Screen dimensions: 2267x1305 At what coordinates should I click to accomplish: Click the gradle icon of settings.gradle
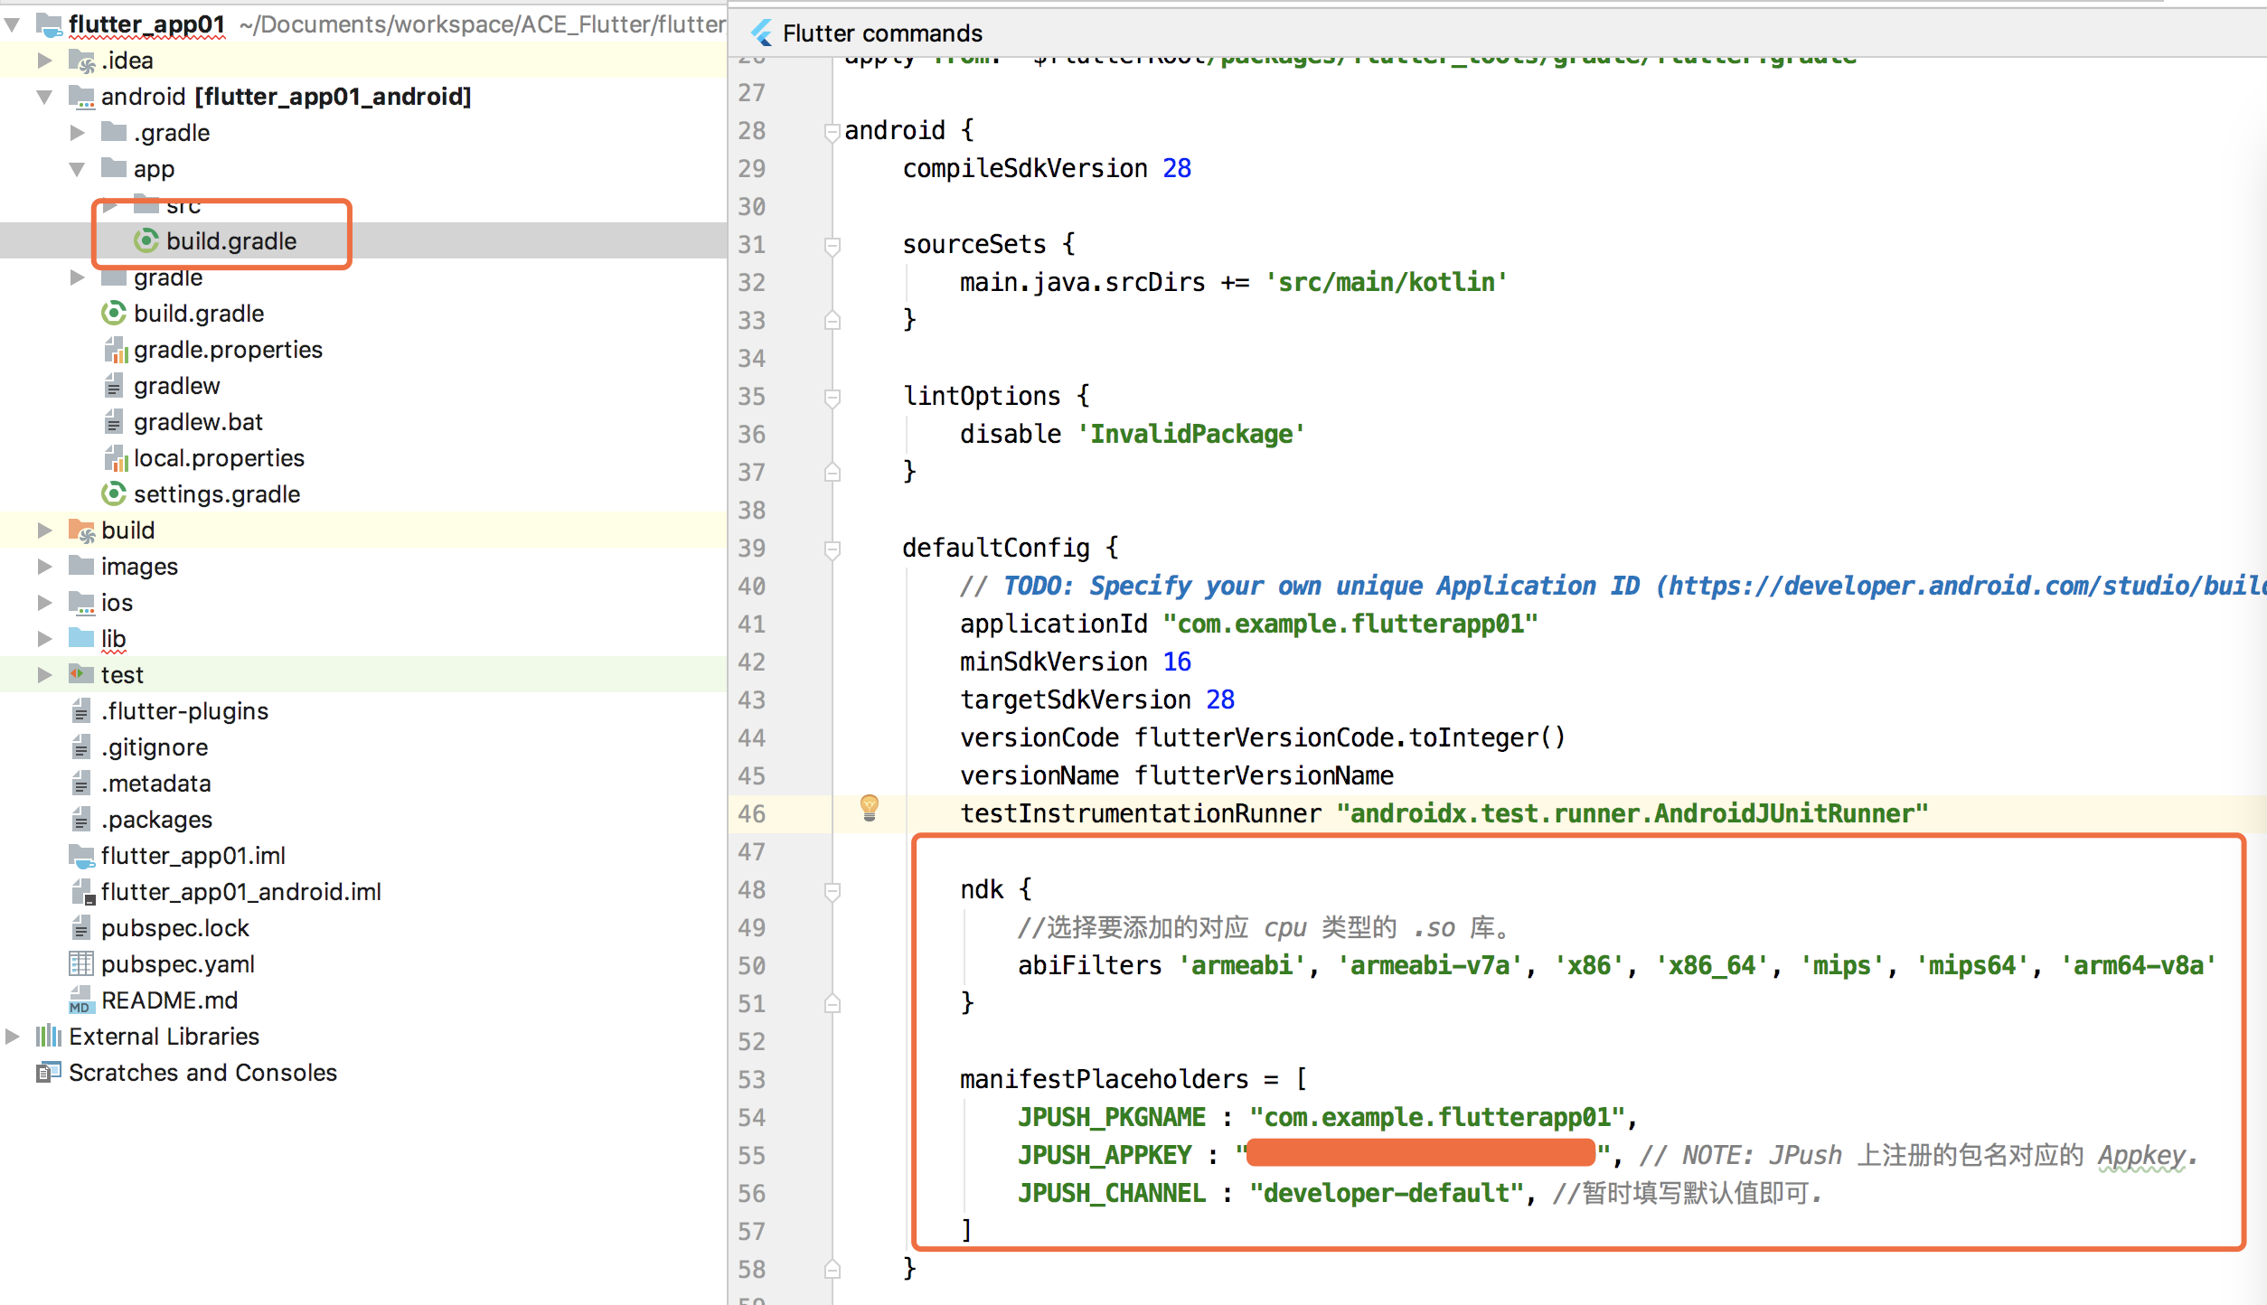tap(113, 494)
